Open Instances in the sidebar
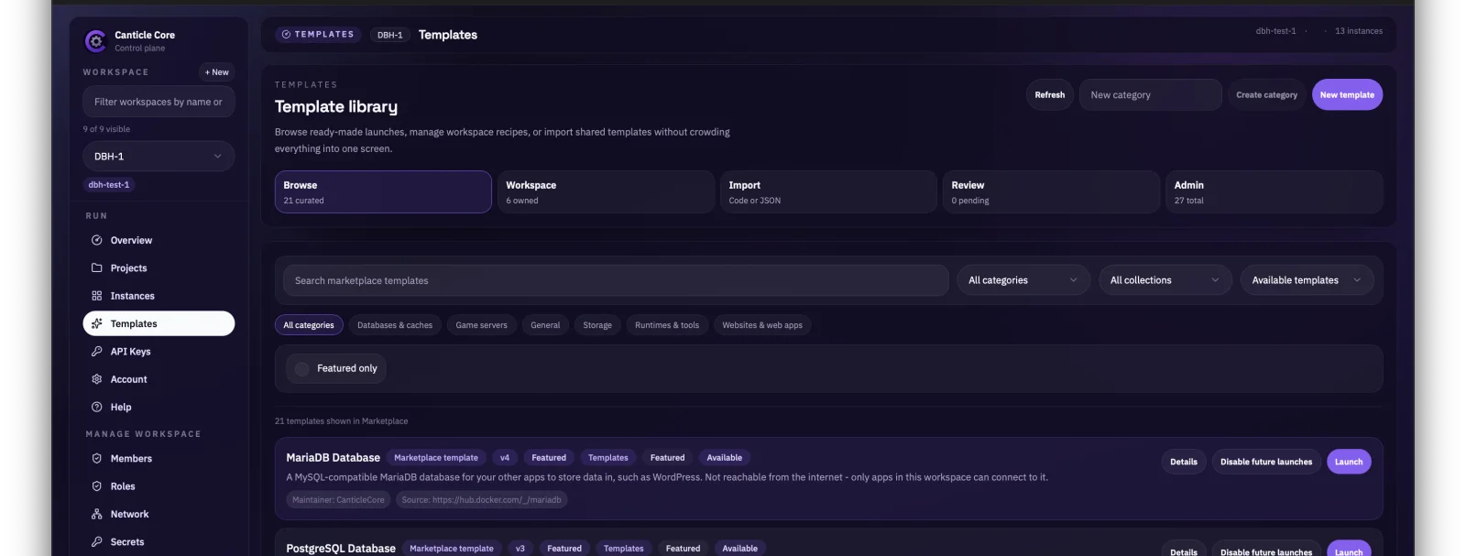 159,296
